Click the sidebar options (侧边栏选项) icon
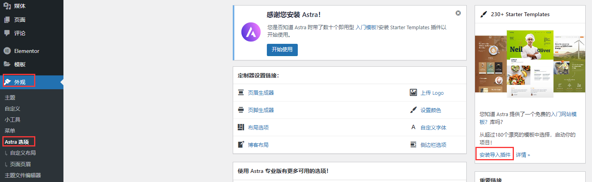This screenshot has height=182, width=592. point(414,144)
